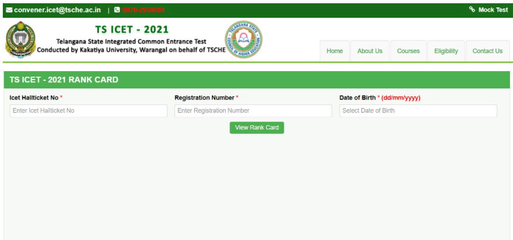Open the About Us tab
This screenshot has width=513, height=240.
pyautogui.click(x=370, y=51)
